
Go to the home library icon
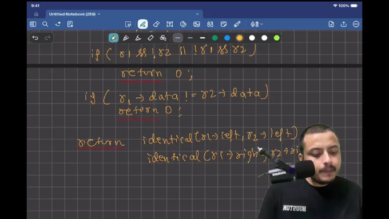[x=36, y=14]
